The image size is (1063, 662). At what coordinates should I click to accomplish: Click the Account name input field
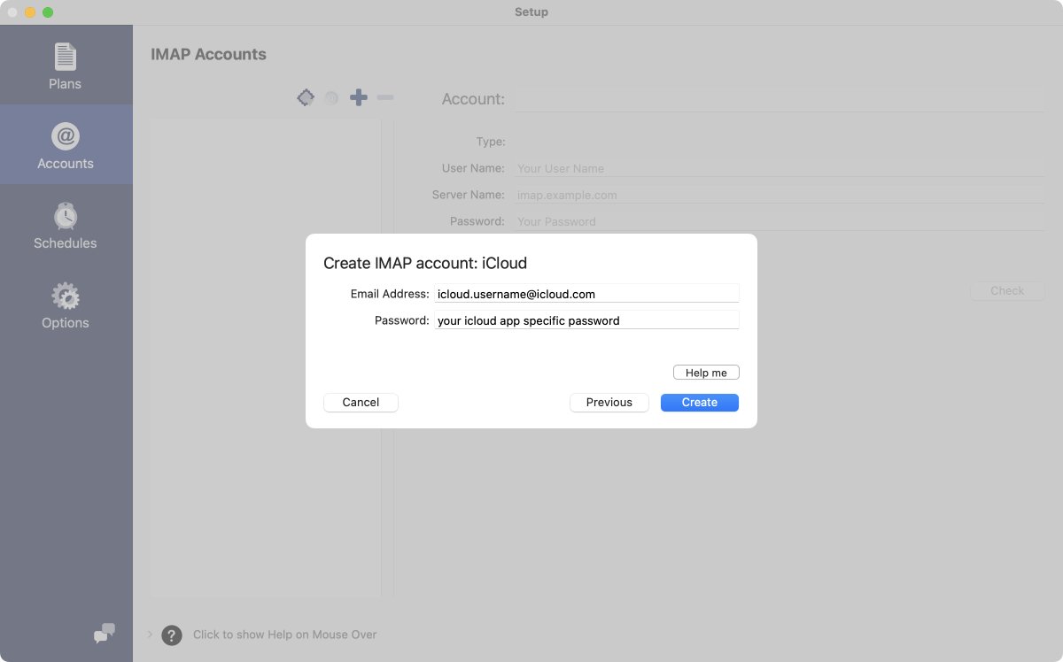[x=780, y=98]
